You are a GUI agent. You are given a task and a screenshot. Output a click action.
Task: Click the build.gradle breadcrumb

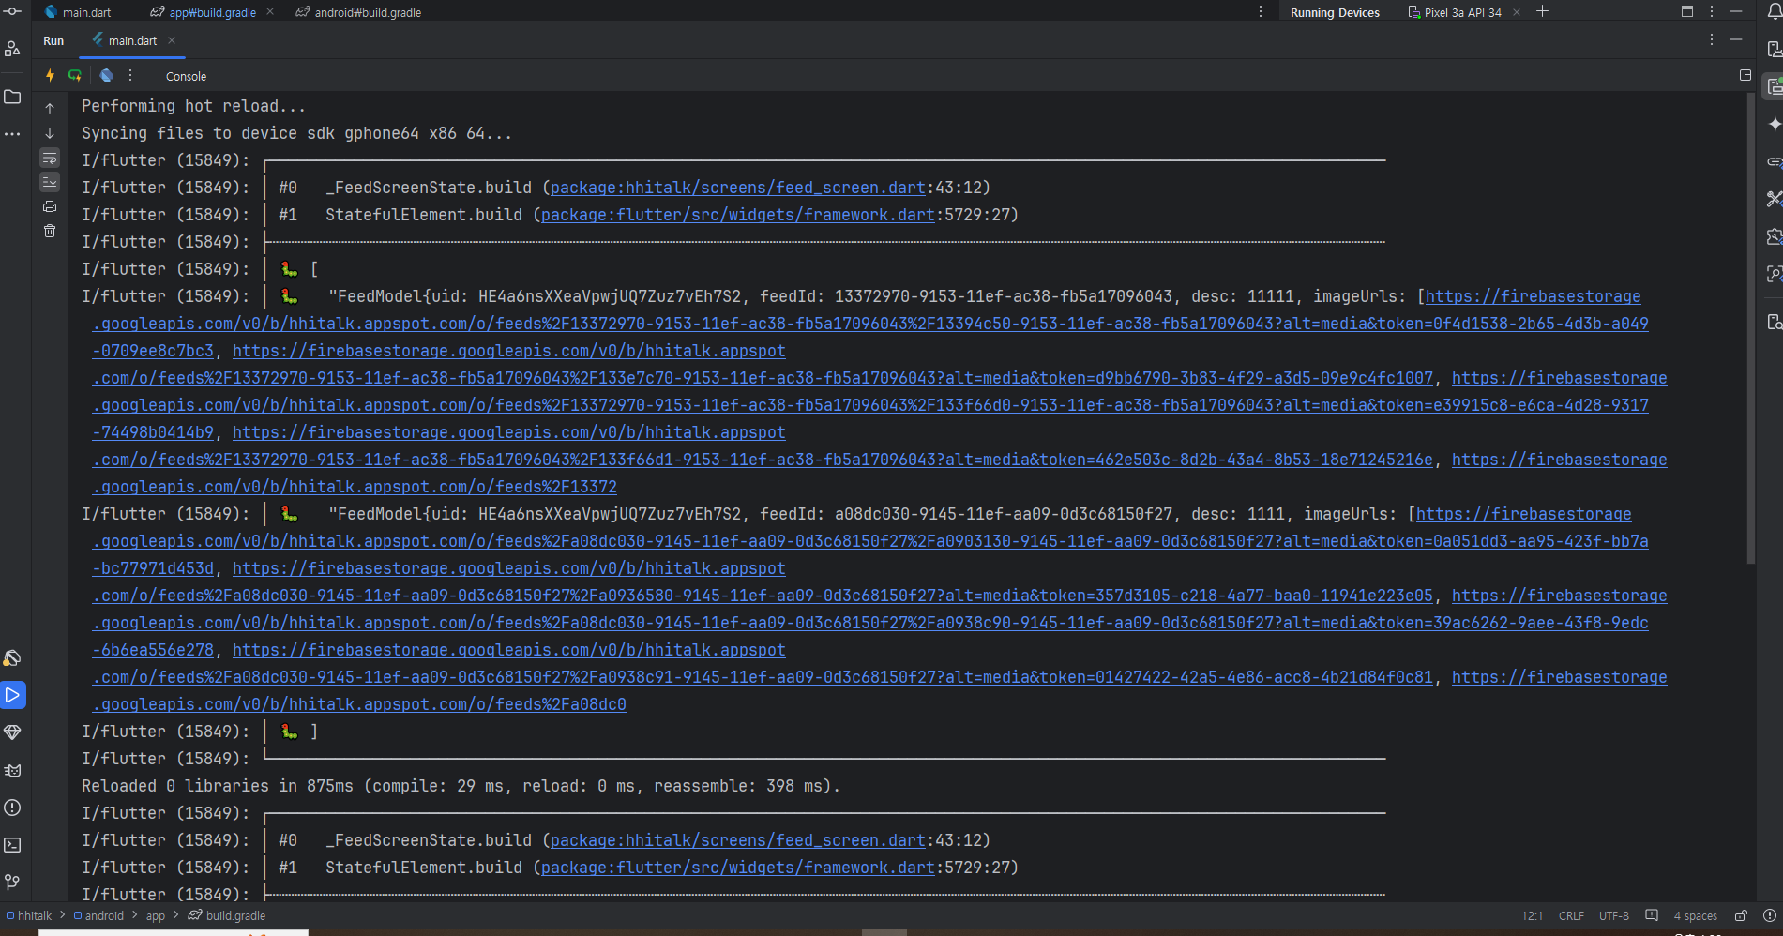tap(227, 915)
